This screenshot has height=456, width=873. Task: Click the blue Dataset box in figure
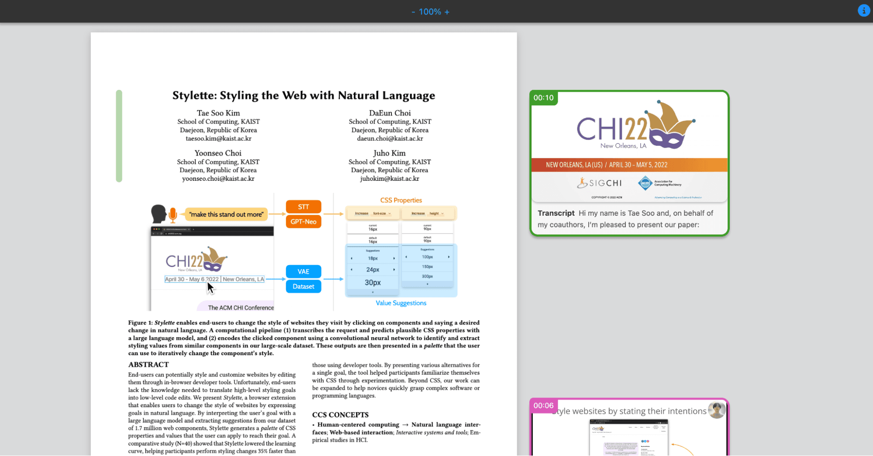pyautogui.click(x=304, y=286)
